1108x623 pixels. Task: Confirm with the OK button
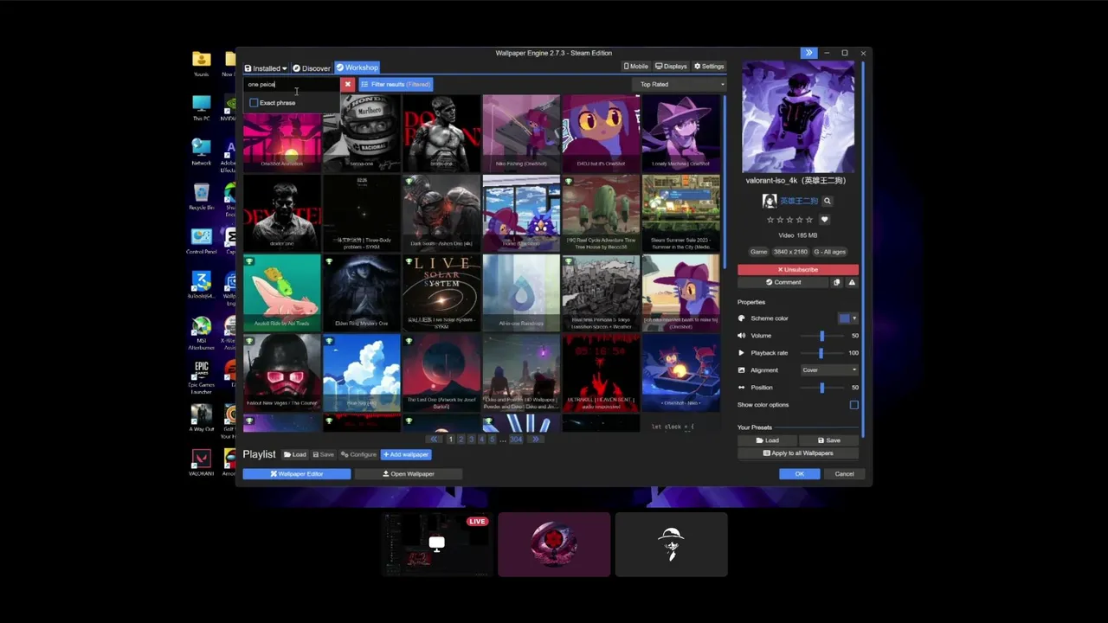(x=799, y=473)
